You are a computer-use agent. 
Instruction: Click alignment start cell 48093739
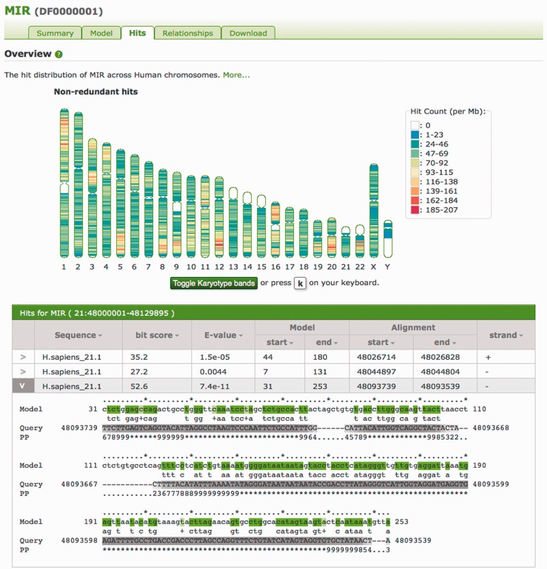[x=376, y=386]
